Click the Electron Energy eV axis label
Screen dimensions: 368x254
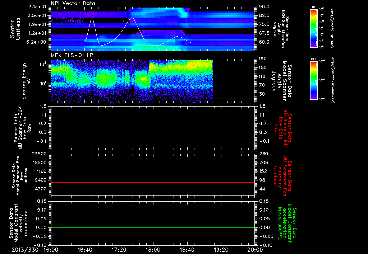tap(26, 81)
